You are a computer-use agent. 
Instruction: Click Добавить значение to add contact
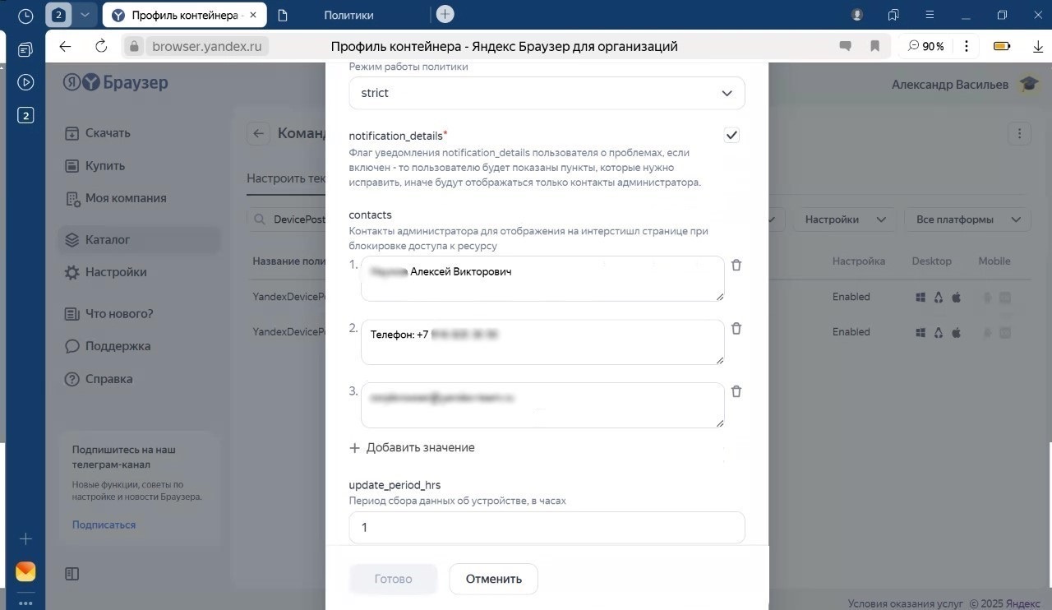point(412,447)
